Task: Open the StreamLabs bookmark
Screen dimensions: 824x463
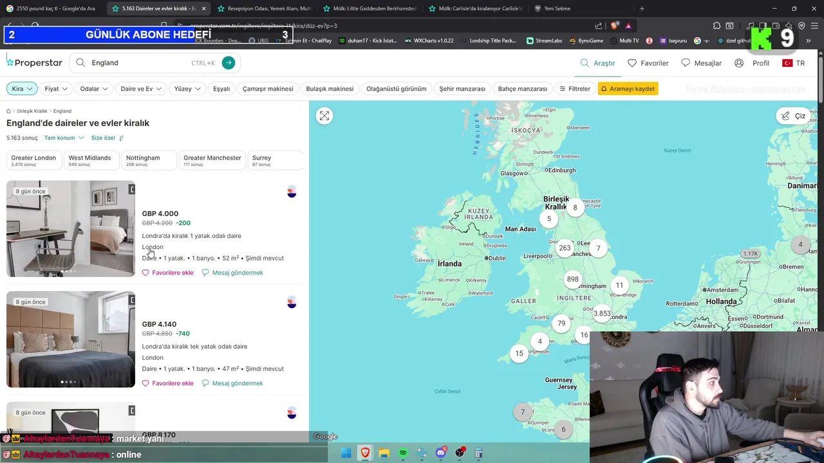Action: [x=544, y=41]
